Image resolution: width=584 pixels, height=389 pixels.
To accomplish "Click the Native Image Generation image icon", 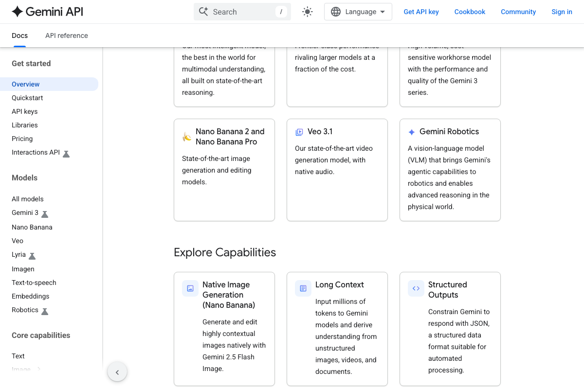I will (190, 288).
